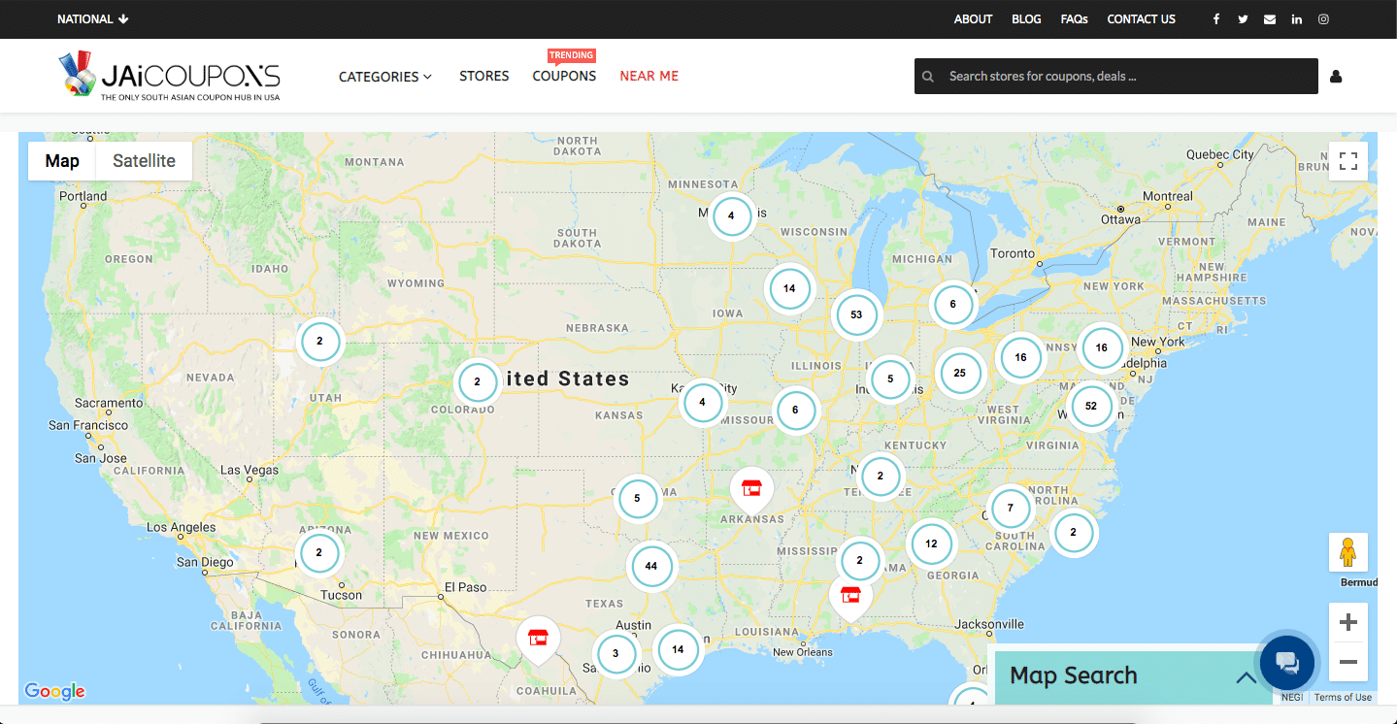
Task: Expand the CATEGORIES menu
Action: coord(385,77)
